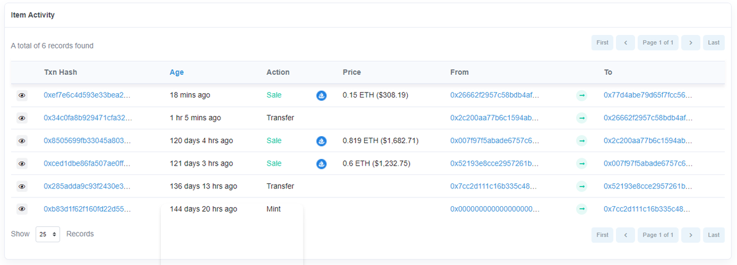Preview the 0xef7e6c4d593e33bea2 transaction via eye icon
This screenshot has width=737, height=265.
pos(22,96)
